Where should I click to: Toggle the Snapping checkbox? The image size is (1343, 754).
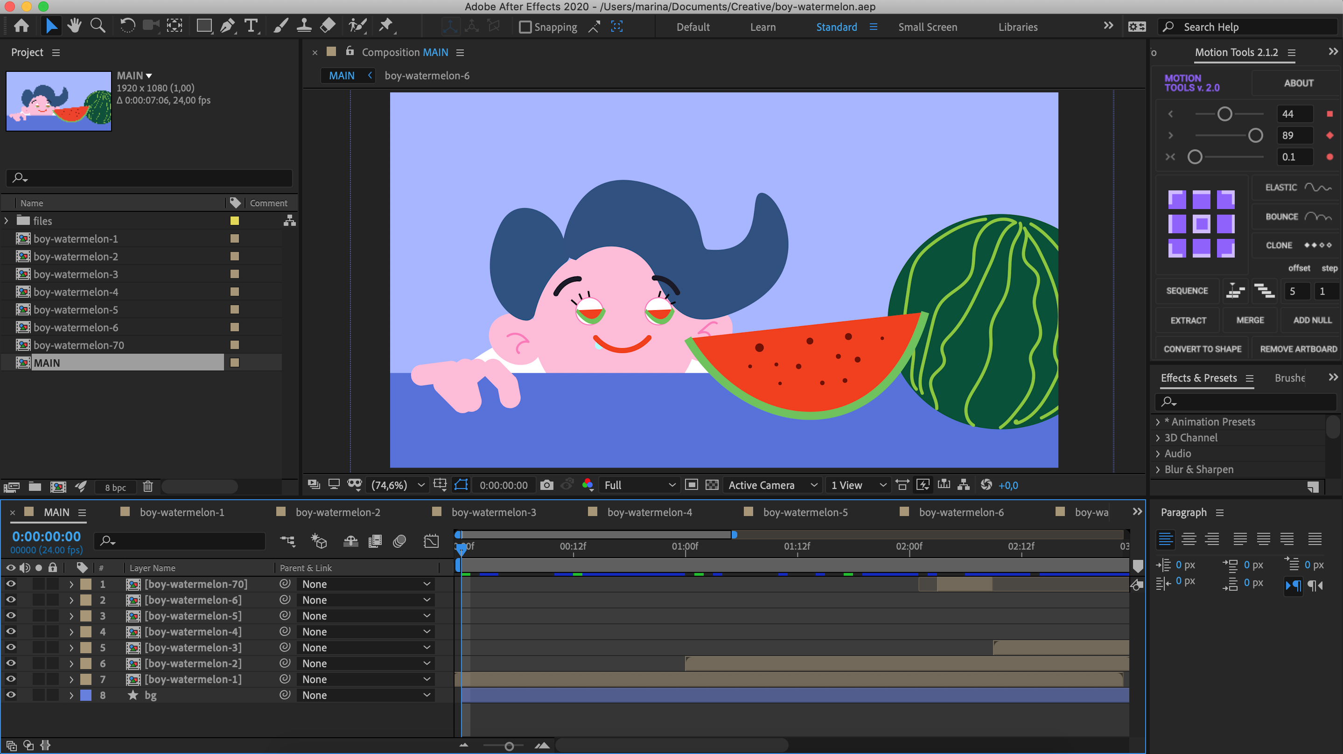coord(525,27)
